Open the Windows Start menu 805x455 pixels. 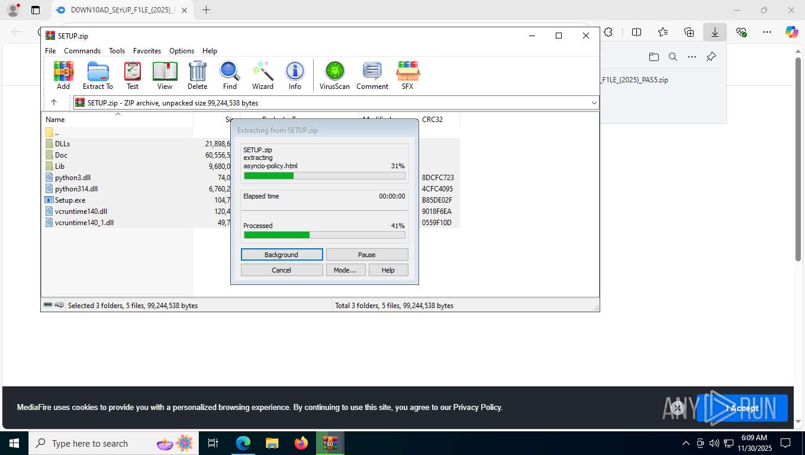click(14, 443)
